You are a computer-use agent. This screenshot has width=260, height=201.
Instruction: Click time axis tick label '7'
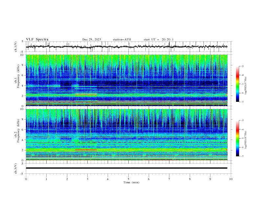coord(169,179)
